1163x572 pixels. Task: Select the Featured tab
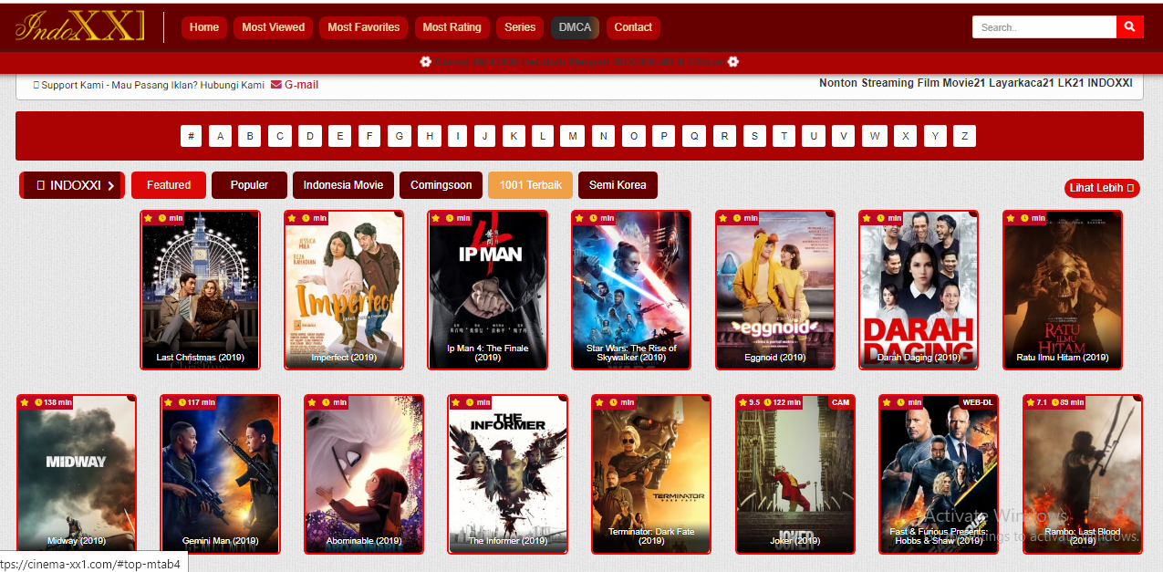(169, 185)
